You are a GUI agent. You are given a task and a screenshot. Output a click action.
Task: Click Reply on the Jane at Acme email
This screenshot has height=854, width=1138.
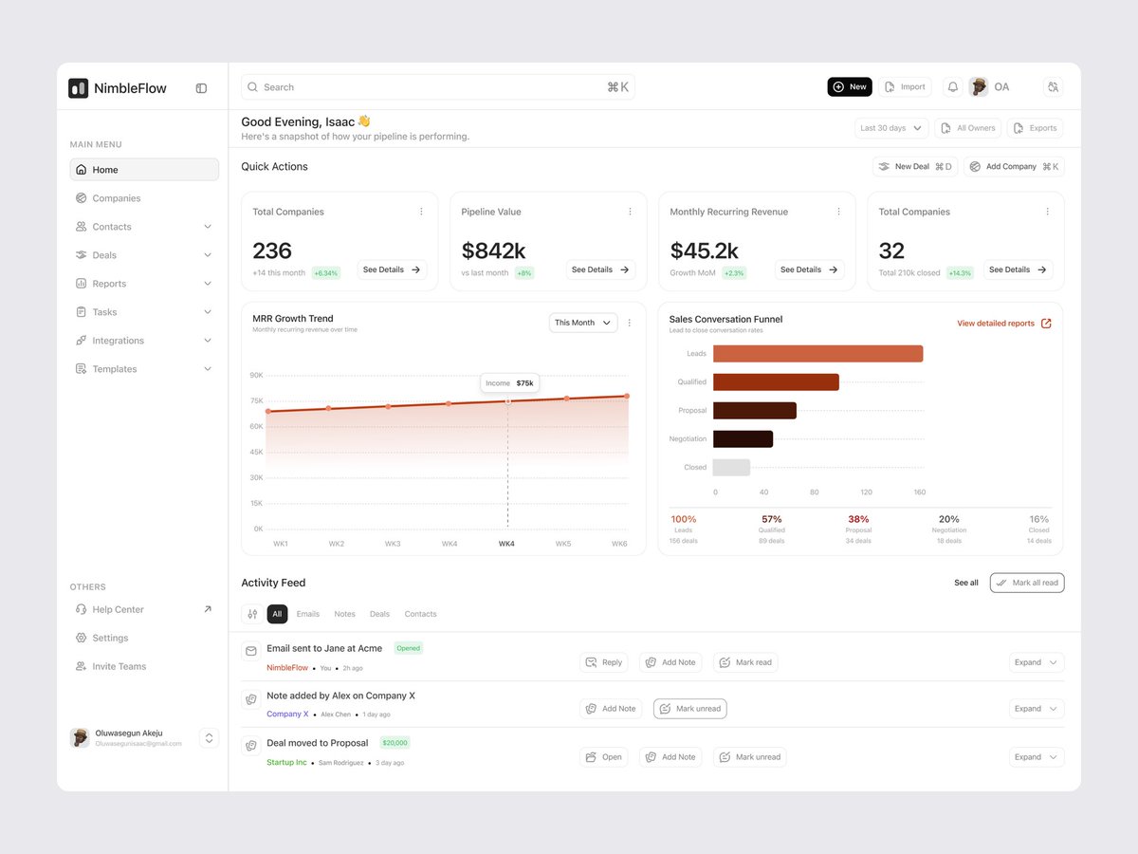(604, 662)
